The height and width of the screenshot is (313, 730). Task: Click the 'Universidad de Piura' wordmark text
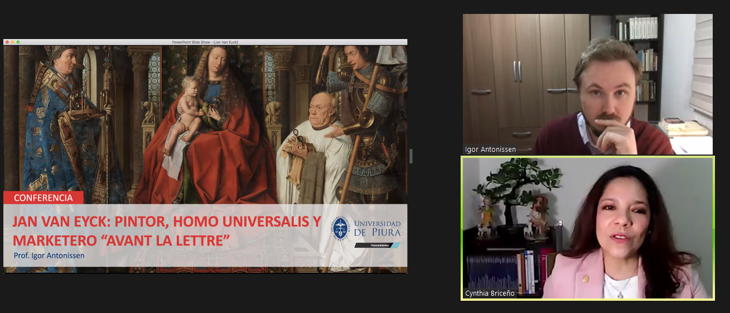pyautogui.click(x=377, y=228)
